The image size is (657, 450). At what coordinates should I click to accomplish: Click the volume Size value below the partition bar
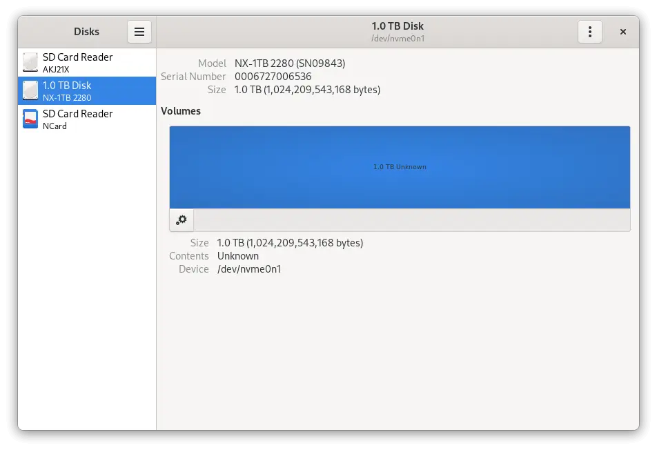point(290,243)
